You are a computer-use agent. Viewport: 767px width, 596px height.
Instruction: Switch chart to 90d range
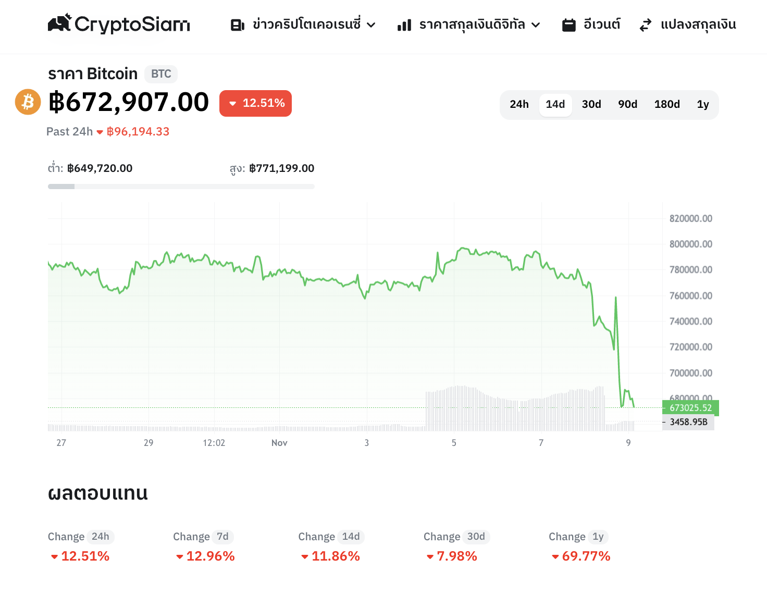(x=628, y=105)
